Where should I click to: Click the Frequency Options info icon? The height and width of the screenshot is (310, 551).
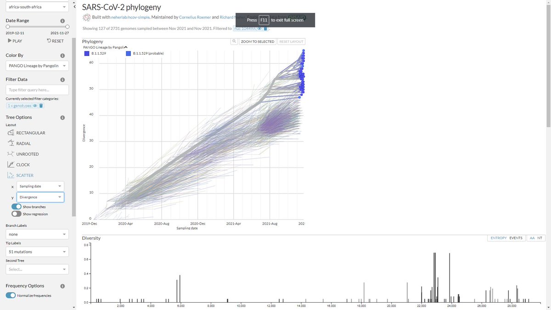click(62, 286)
